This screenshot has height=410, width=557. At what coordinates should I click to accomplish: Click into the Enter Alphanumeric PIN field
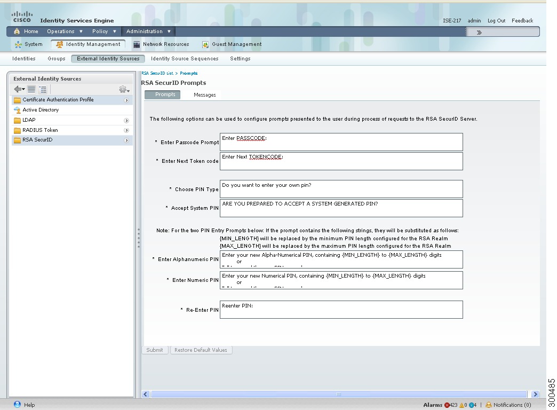point(341,259)
